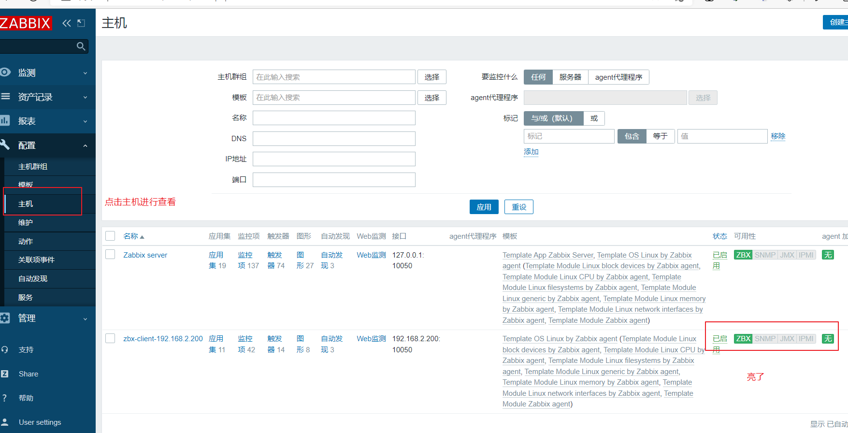Open 维护 configuration page

pyautogui.click(x=26, y=222)
